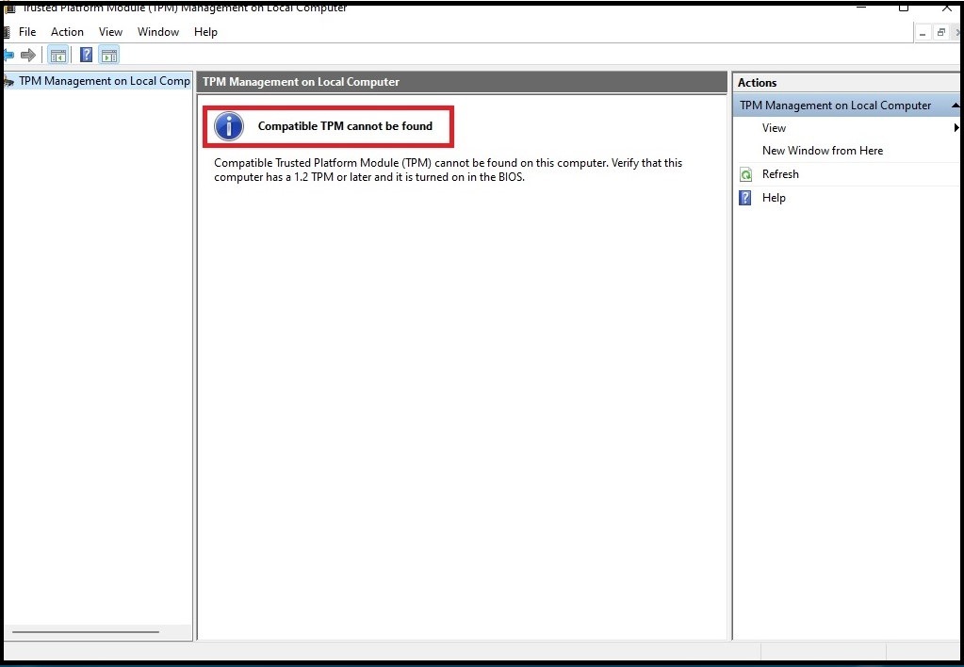Select TPM Management on Local Computer tree node

[101, 81]
